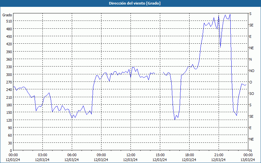Screen dimensions: 261x163
Task: Click the 21:00 time label
Action: tap(219, 155)
